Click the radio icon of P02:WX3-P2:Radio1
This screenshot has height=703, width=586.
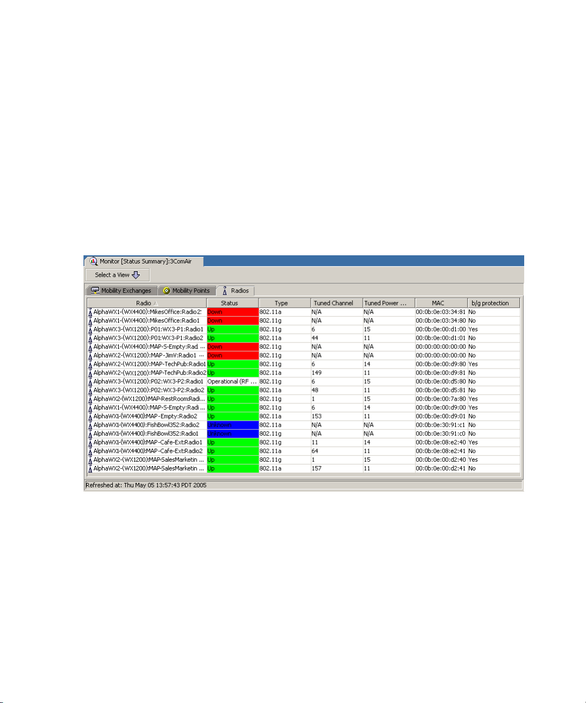tap(90, 382)
